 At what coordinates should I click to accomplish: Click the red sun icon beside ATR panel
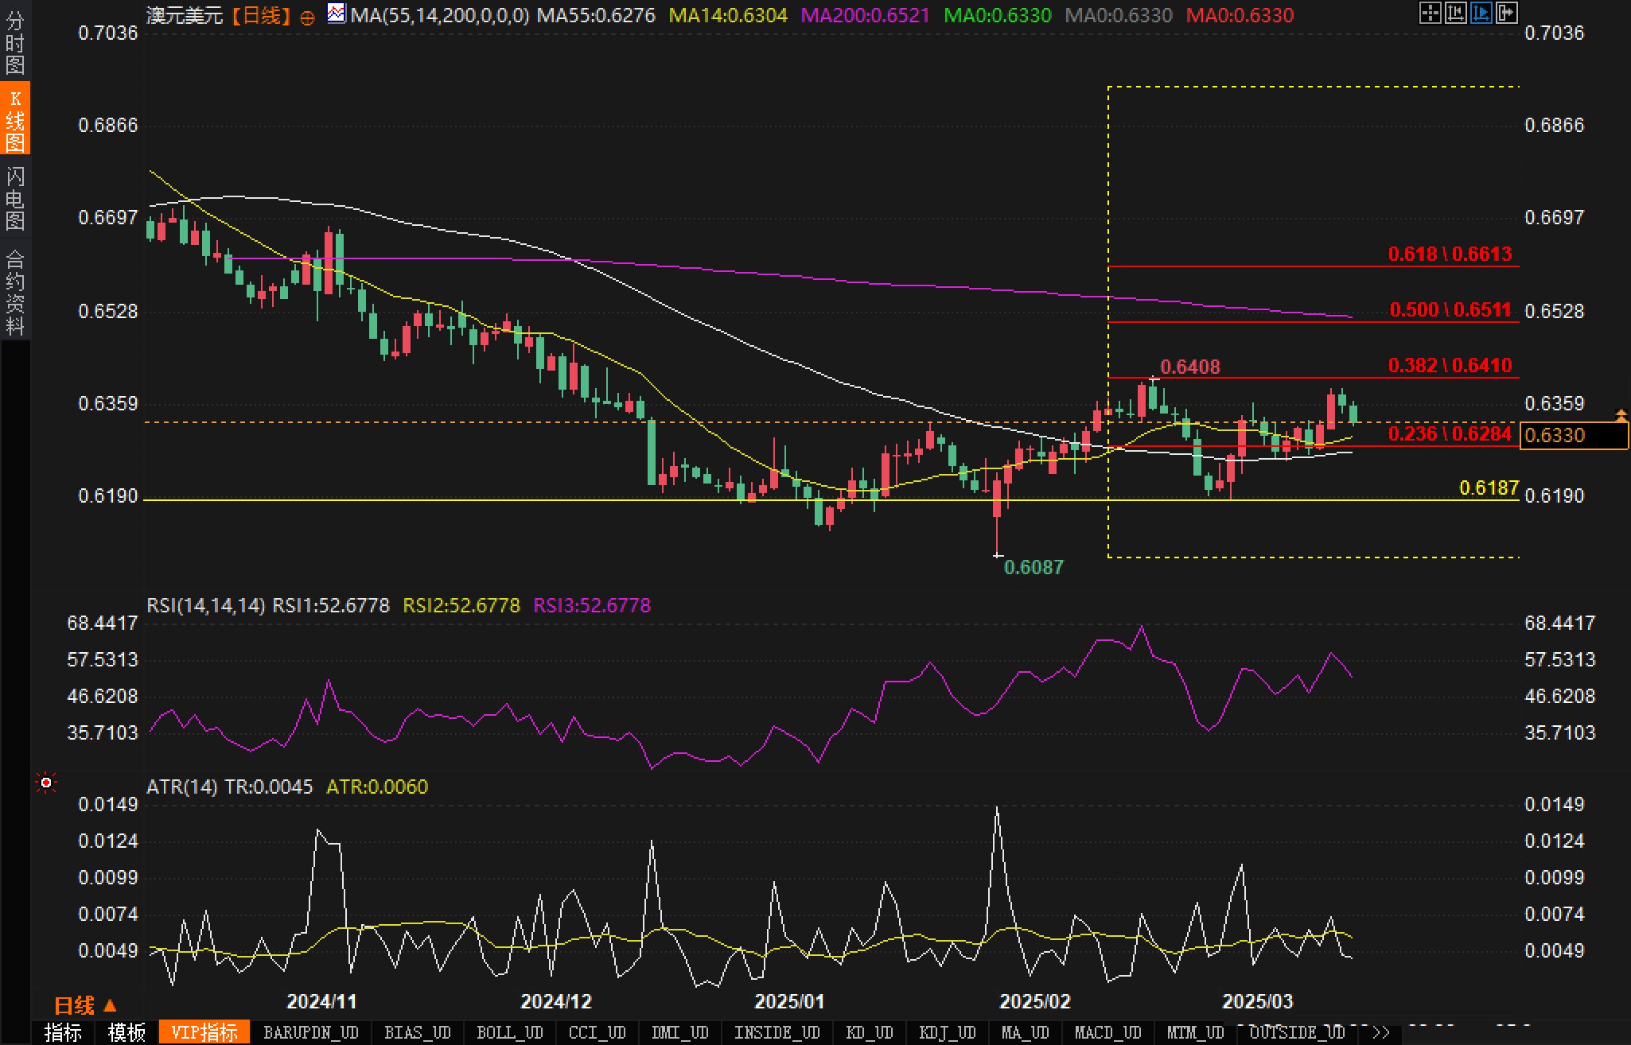pyautogui.click(x=46, y=783)
